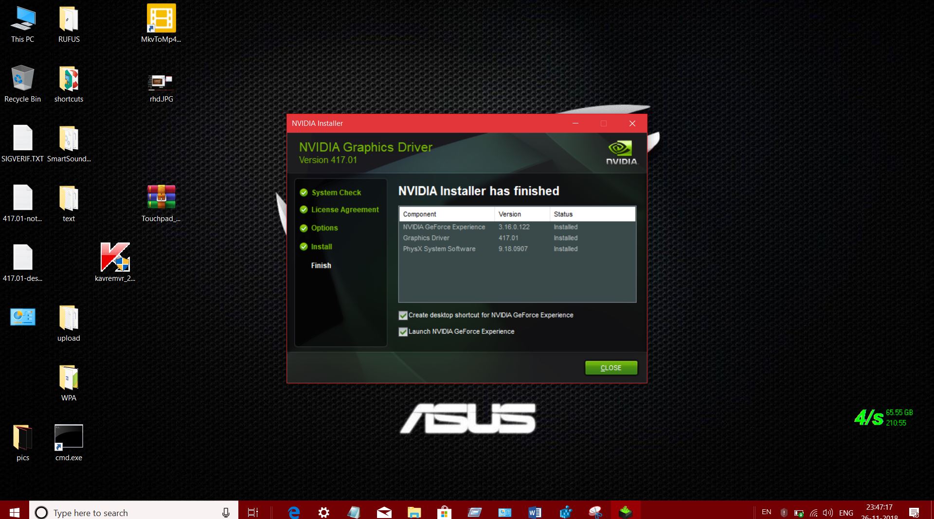
Task: Open the Action Center notifications icon
Action: click(x=914, y=512)
